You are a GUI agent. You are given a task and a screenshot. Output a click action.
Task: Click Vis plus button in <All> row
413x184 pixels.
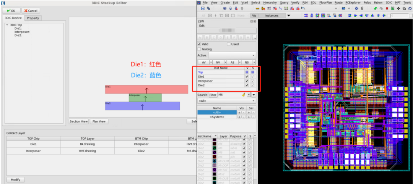239,113
